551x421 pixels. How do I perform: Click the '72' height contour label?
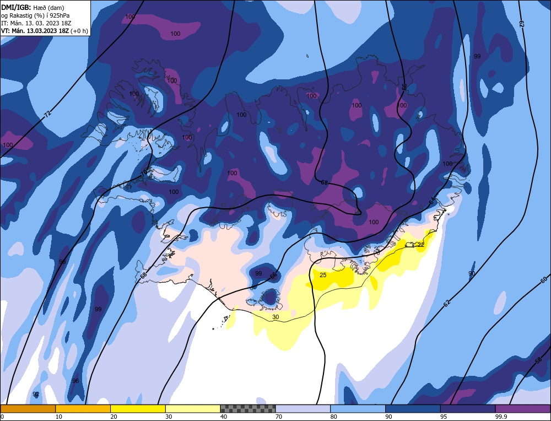pos(48,114)
